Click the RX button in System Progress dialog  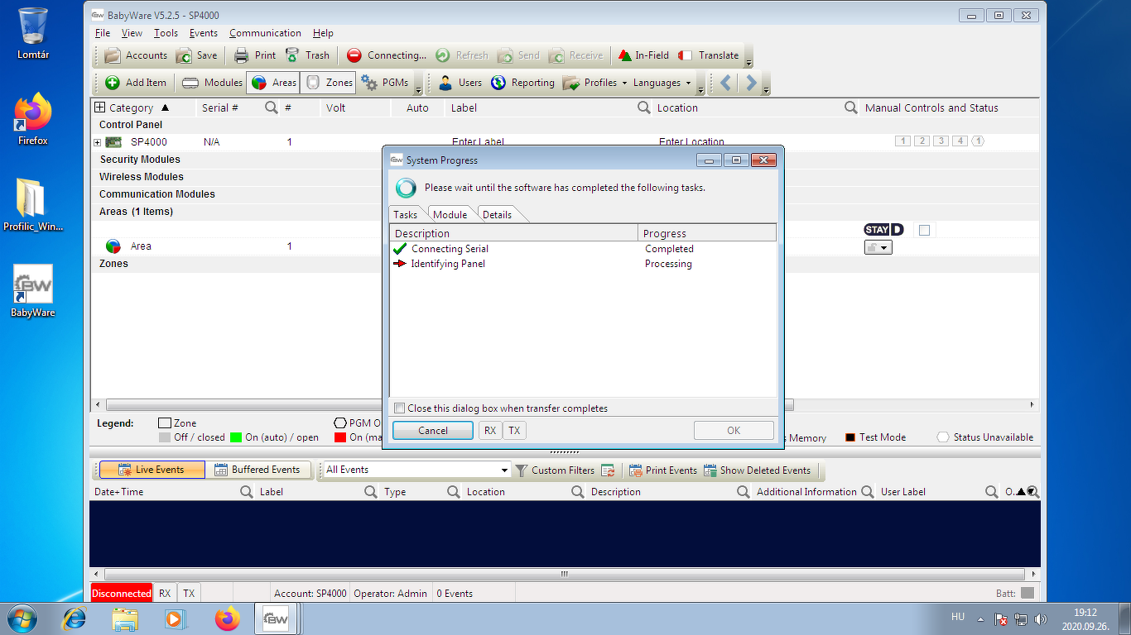tap(490, 431)
